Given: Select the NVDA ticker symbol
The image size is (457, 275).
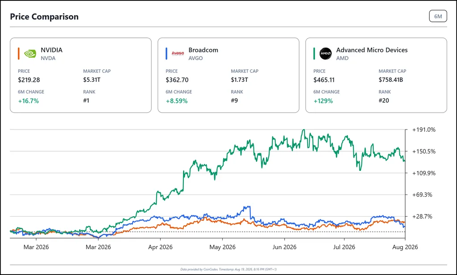Looking at the screenshot, I should [48, 58].
